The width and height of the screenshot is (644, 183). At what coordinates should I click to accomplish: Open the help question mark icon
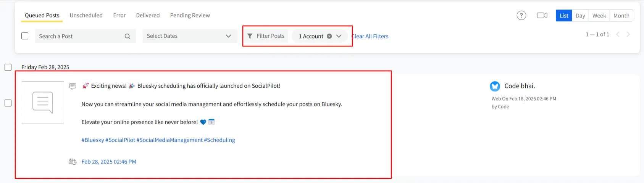pyautogui.click(x=521, y=16)
